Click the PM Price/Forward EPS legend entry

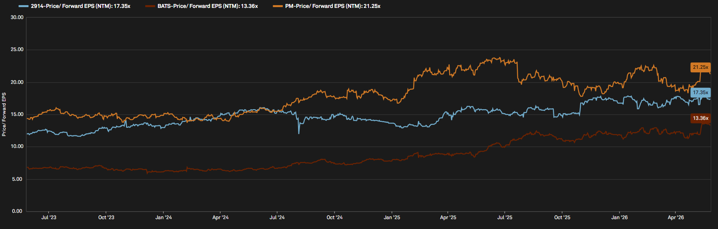(327, 6)
